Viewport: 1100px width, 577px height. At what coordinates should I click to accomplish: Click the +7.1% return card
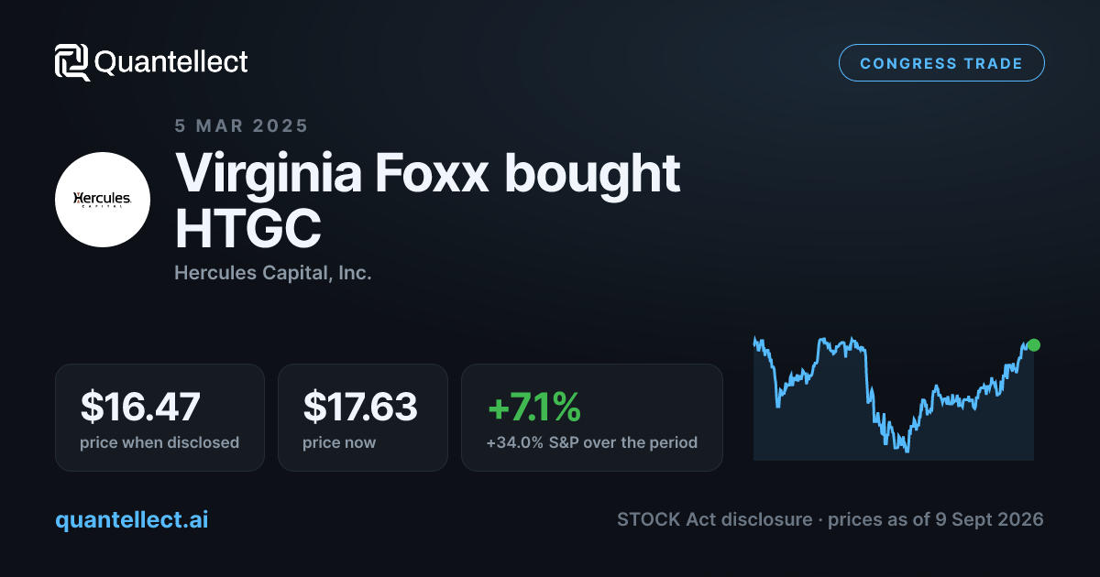(x=592, y=418)
